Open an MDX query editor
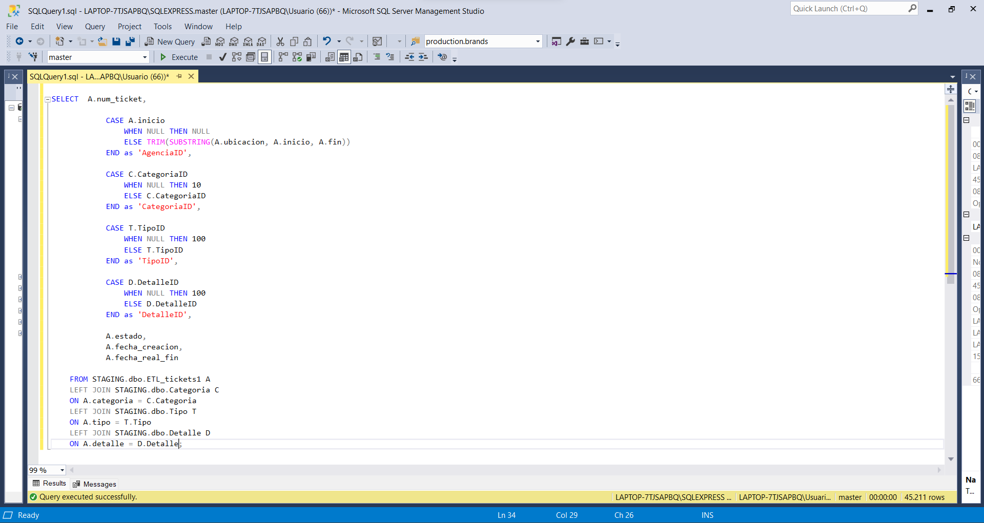The height and width of the screenshot is (523, 984). point(220,41)
